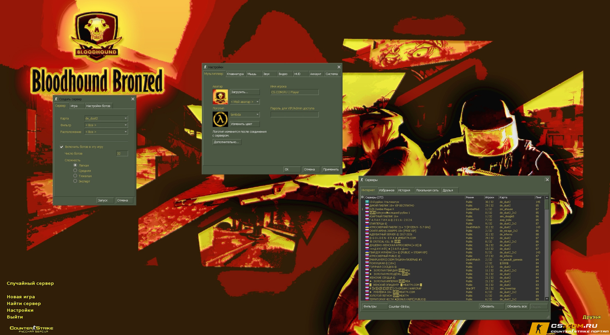Click the Изменить цвет color button
The image size is (610, 335).
click(x=244, y=124)
